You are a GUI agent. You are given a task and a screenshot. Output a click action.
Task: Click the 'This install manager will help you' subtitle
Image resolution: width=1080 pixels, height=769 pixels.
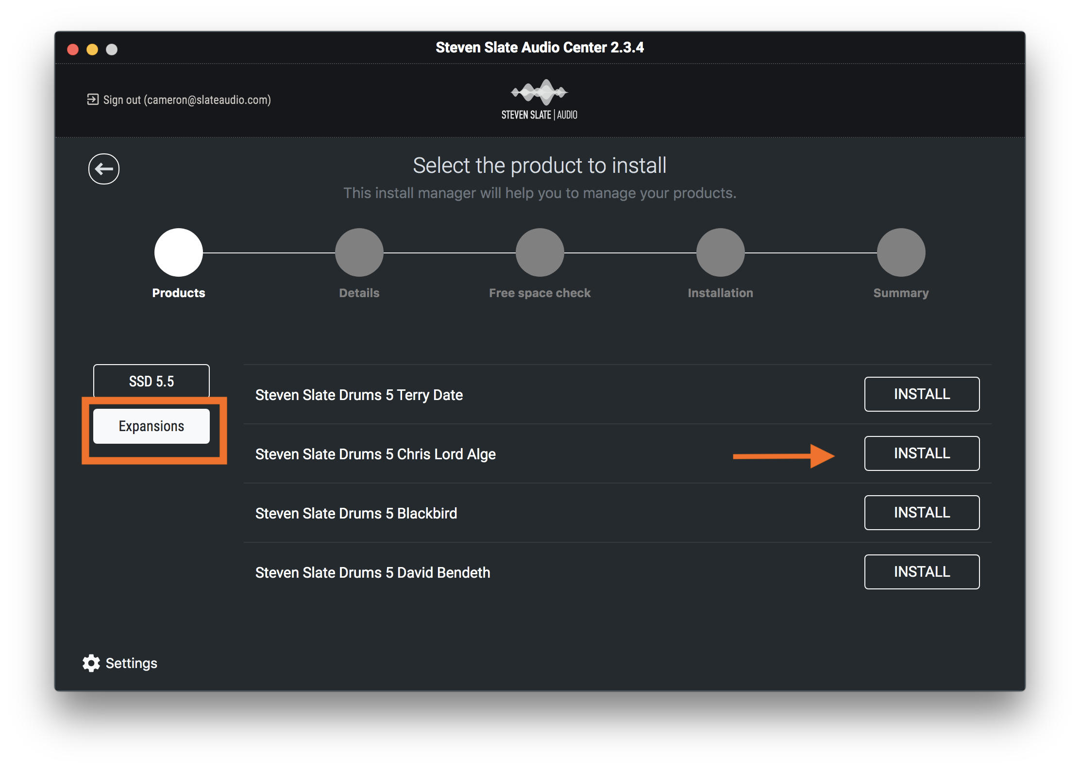click(x=540, y=193)
